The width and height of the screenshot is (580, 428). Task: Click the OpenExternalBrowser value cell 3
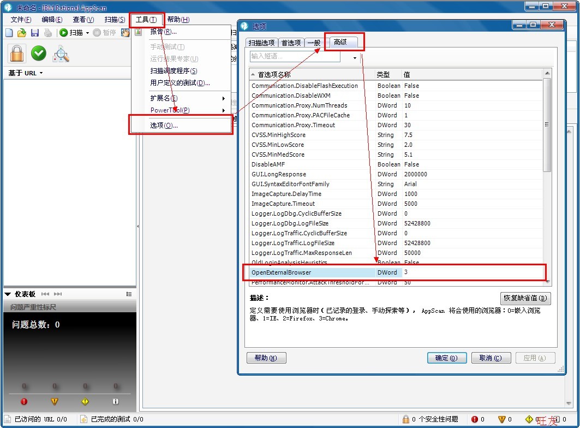click(x=473, y=272)
